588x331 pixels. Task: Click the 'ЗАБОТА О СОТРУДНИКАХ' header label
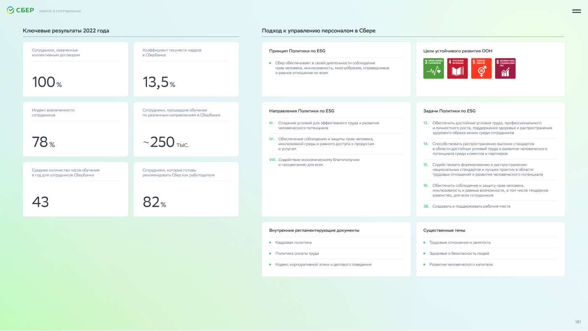[x=60, y=11]
